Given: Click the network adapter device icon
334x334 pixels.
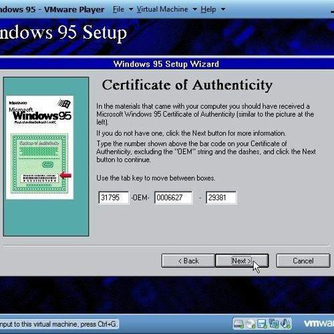Looking at the screenshot, I should (x=274, y=324).
